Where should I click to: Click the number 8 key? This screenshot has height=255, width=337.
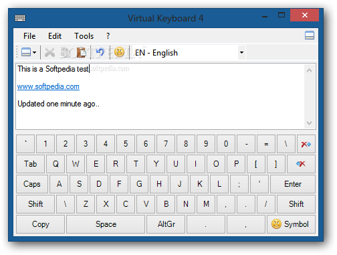(186, 144)
